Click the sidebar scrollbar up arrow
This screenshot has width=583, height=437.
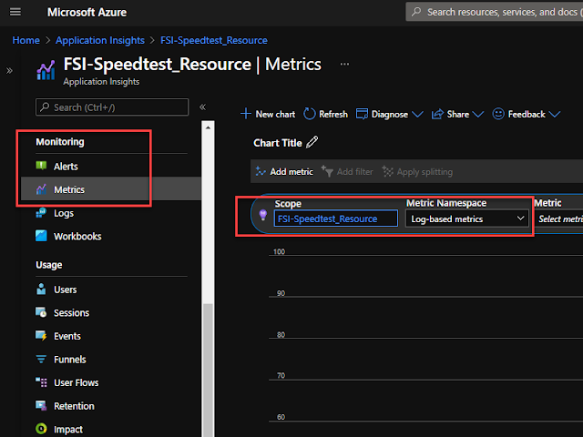[208, 127]
